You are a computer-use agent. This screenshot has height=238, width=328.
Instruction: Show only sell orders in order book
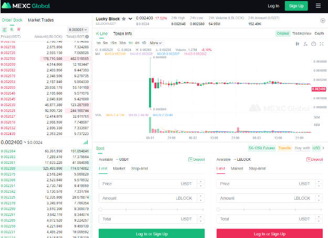point(18,30)
